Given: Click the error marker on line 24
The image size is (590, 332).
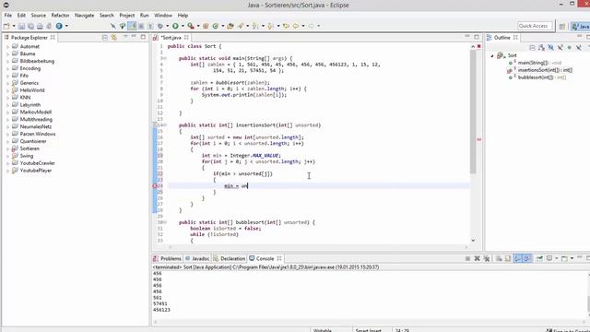Looking at the screenshot, I should 155,186.
